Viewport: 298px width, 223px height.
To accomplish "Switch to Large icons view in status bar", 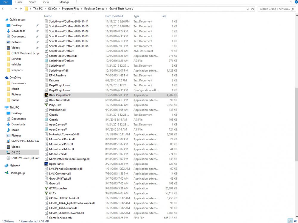I will click(x=295, y=221).
